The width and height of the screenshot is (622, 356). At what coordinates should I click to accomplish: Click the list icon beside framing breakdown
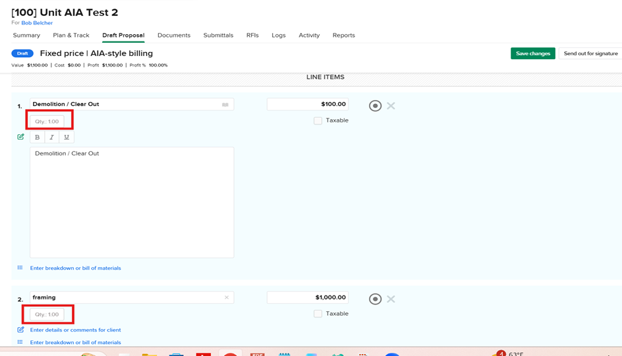pyautogui.click(x=20, y=342)
